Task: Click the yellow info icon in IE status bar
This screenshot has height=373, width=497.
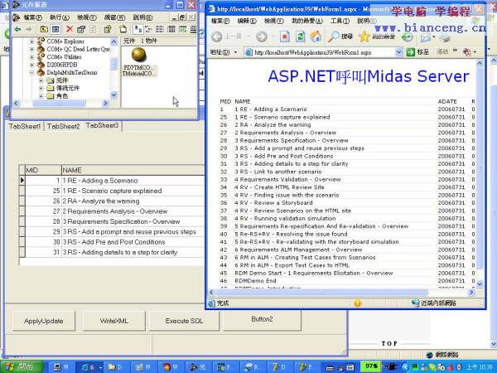Action: tap(357, 303)
